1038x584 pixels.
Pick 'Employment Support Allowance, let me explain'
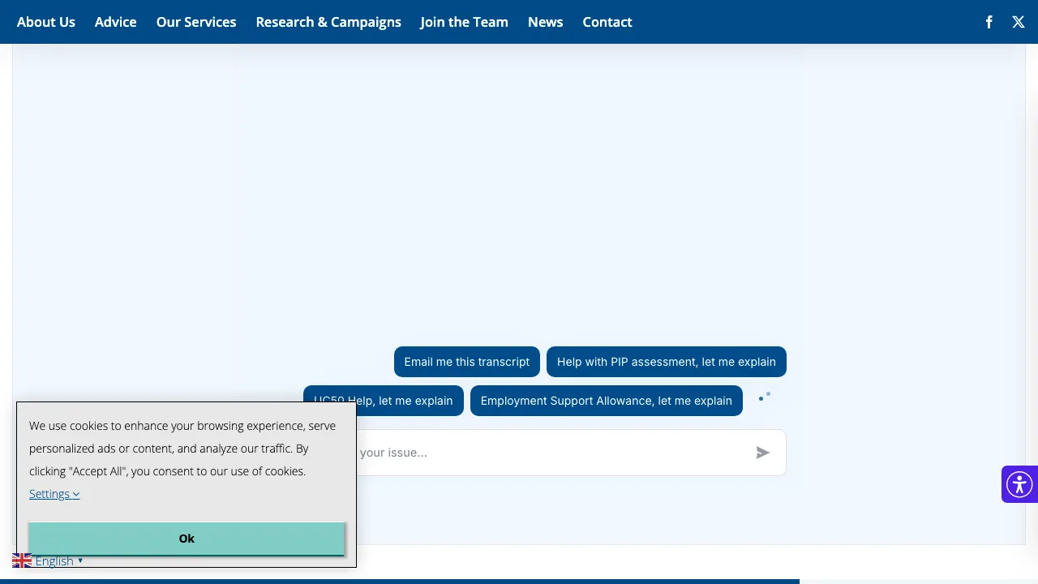607,401
